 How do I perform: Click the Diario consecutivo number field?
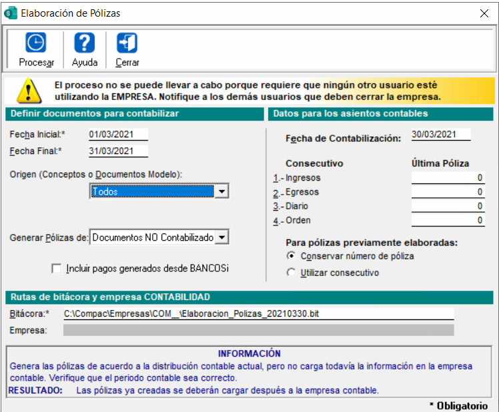point(448,207)
